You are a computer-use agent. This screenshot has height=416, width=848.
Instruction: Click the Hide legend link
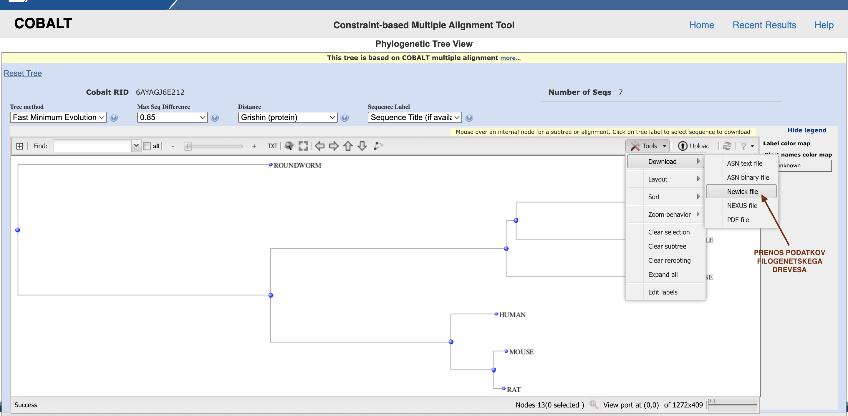click(806, 130)
